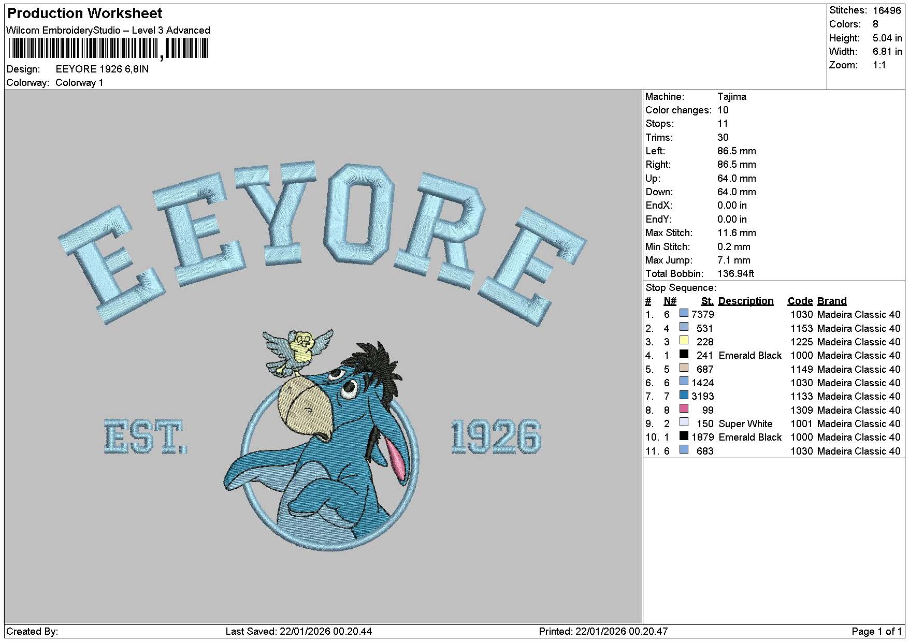Viewport: 909px width, 642px height.
Task: Choose the dark blue swatch beside 3193
Action: click(684, 395)
